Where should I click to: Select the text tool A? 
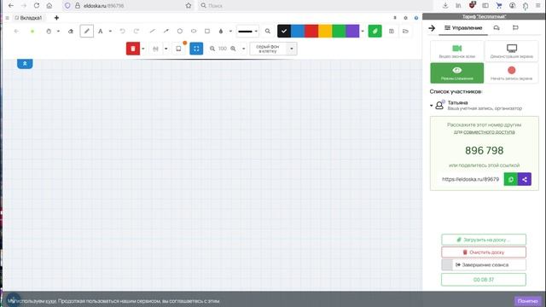[101, 32]
